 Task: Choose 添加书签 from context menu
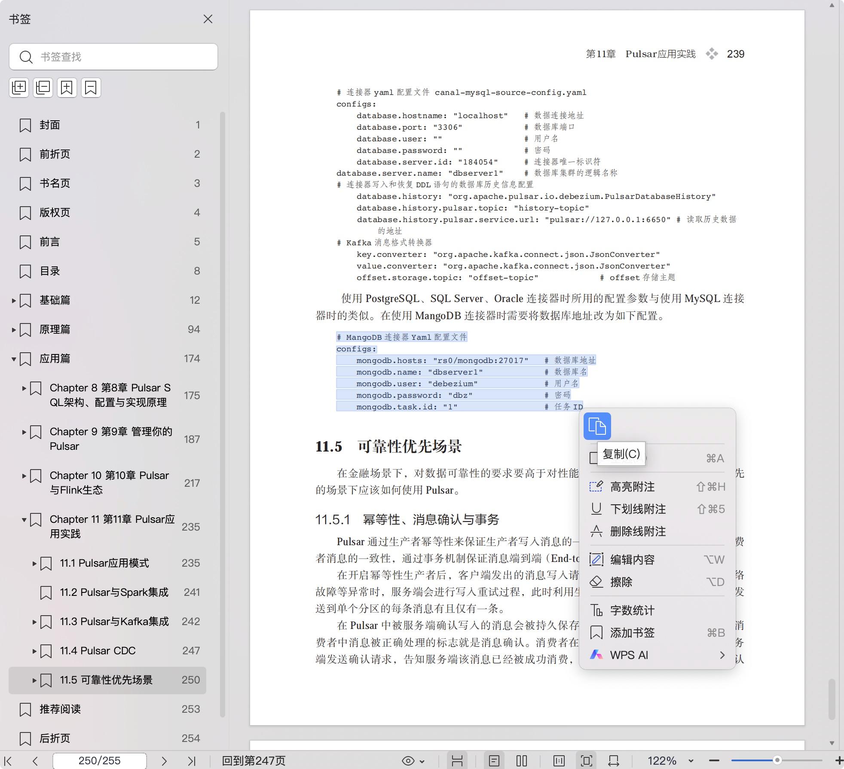point(657,632)
